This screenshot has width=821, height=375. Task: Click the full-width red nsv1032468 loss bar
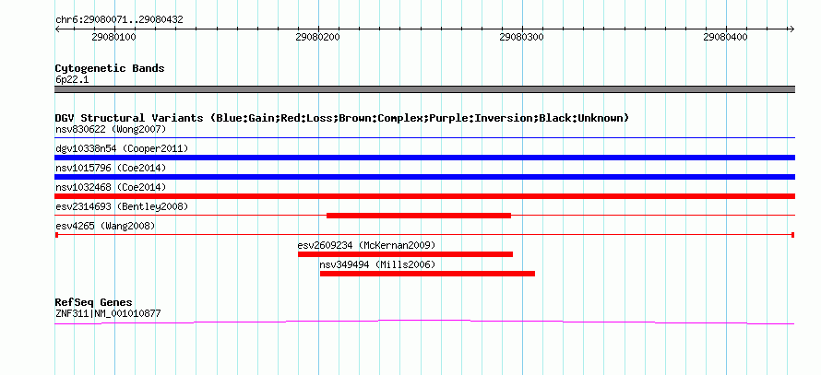[424, 196]
